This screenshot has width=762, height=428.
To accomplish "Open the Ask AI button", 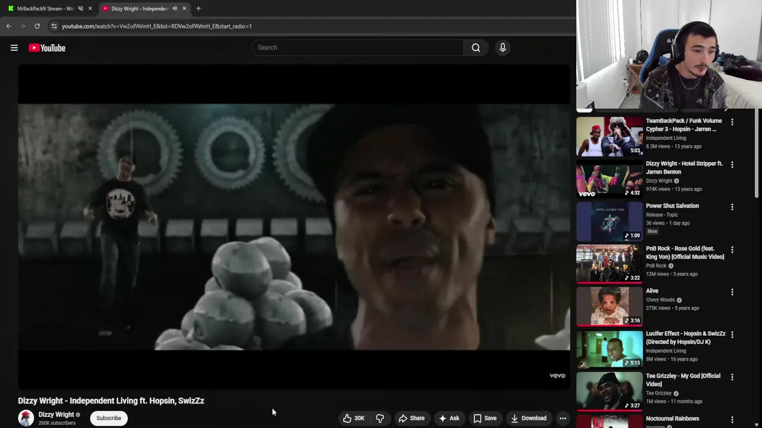I will [449, 418].
